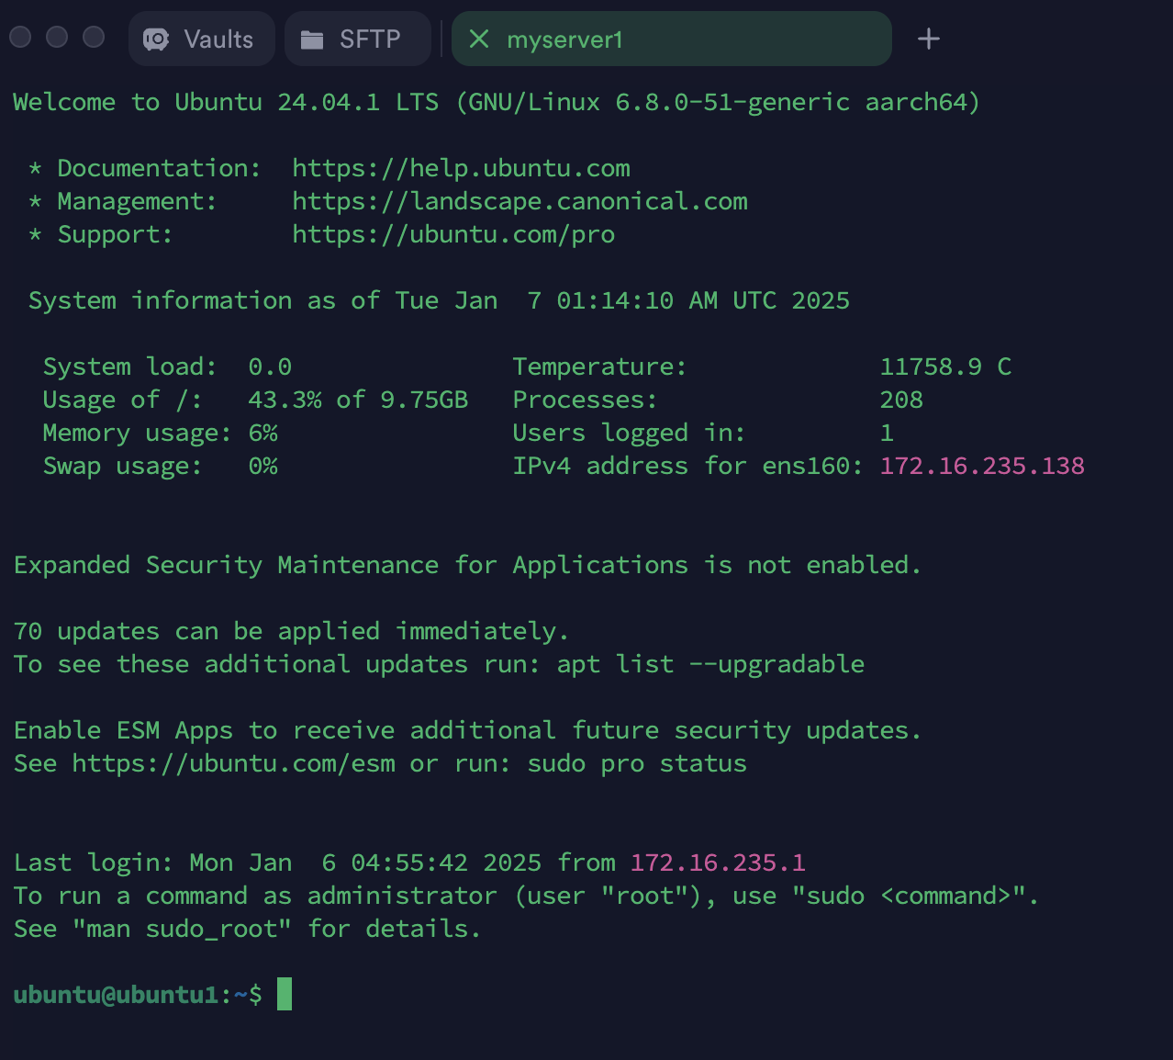Click the '43.3% of 9.75GB' usage value

tap(358, 400)
